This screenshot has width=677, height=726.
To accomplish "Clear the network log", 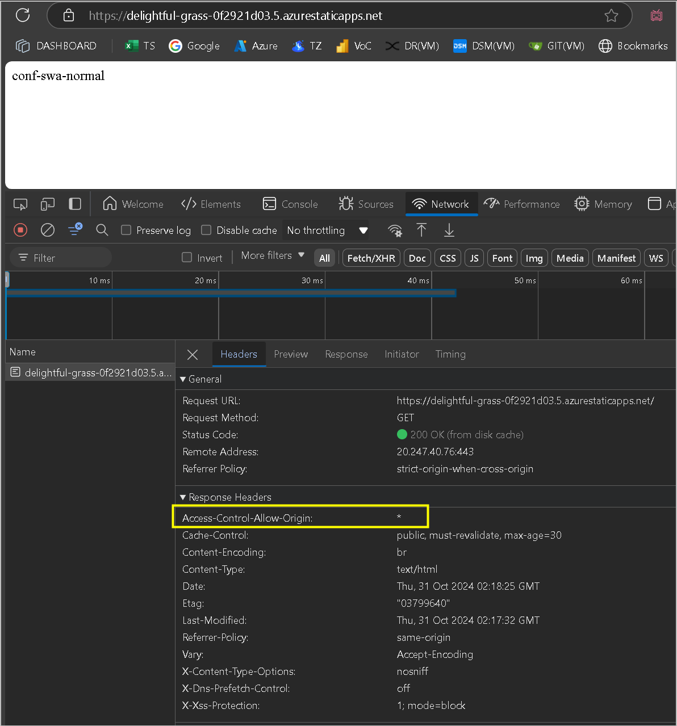I will 48,230.
